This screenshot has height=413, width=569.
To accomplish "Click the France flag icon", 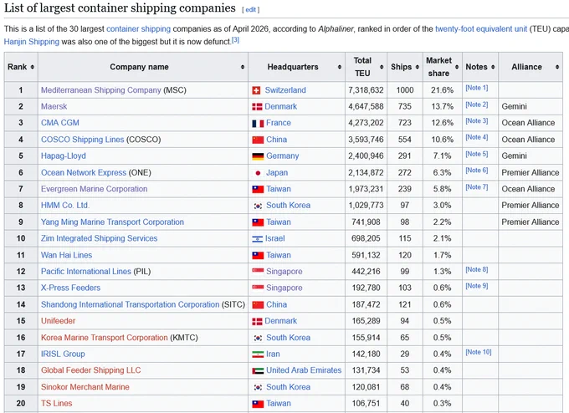I will 258,123.
